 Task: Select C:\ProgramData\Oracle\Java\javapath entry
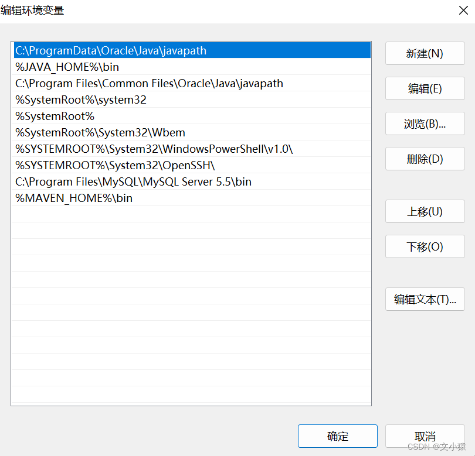pyautogui.click(x=192, y=50)
